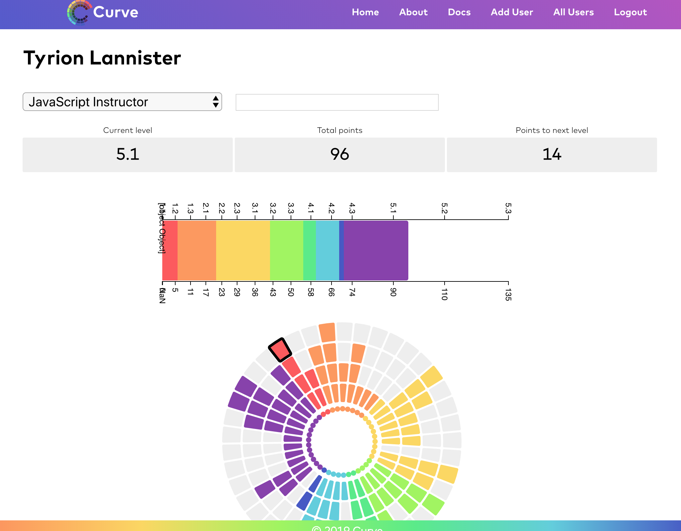
Task: Click the Points to next level label
Action: (552, 130)
